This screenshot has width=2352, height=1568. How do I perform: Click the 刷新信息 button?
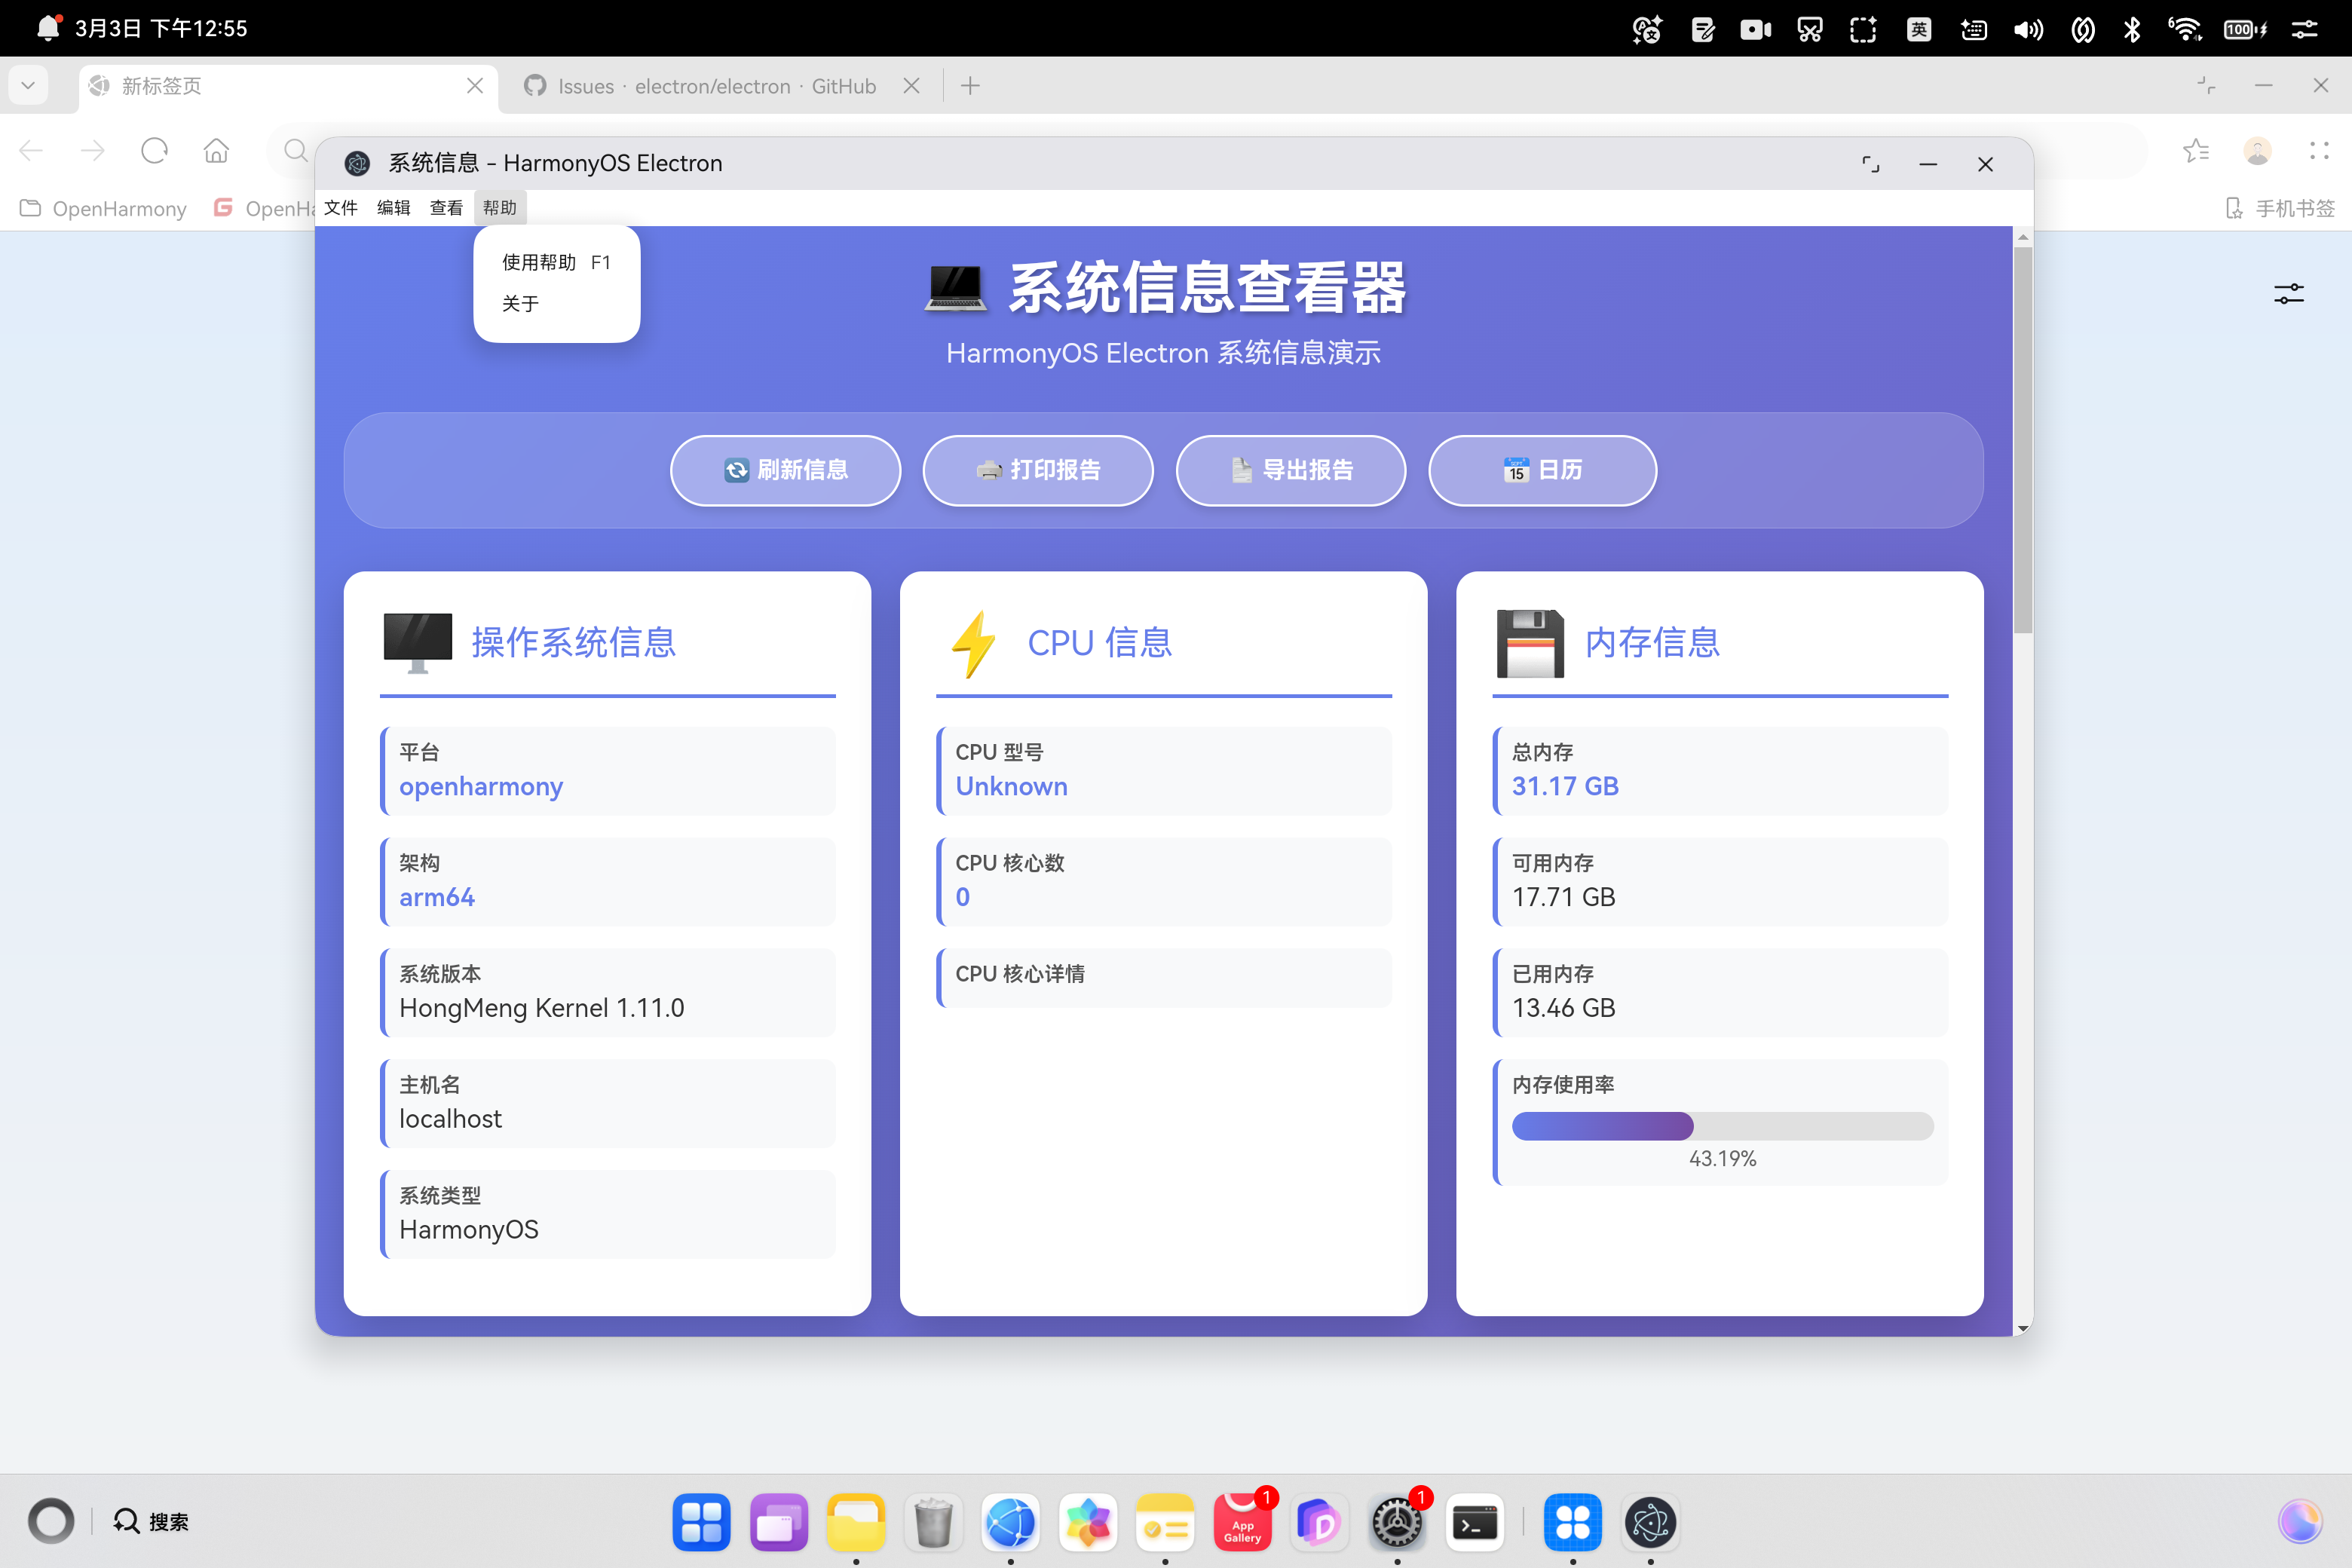785,470
